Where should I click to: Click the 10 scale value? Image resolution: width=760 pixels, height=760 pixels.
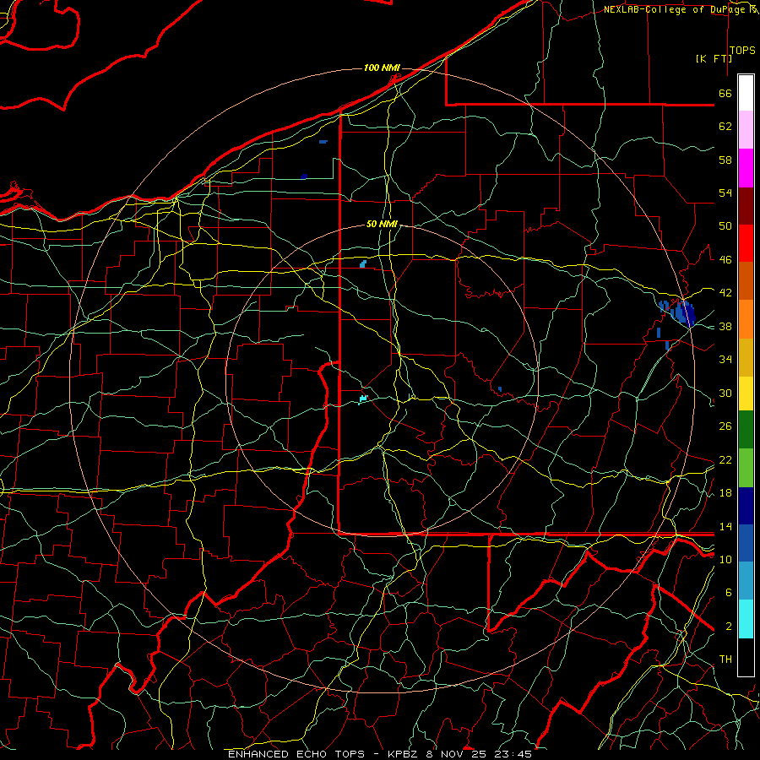pyautogui.click(x=725, y=560)
